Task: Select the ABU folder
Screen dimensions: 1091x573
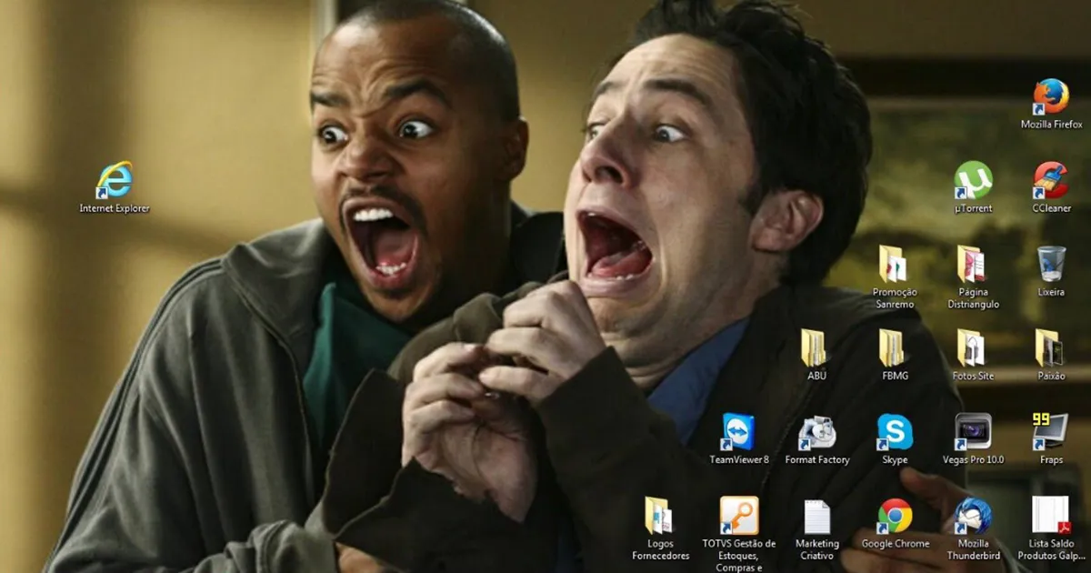Action: 816,355
